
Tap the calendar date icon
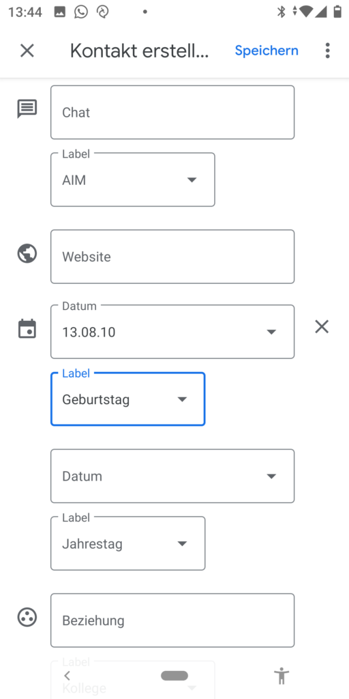point(27,328)
